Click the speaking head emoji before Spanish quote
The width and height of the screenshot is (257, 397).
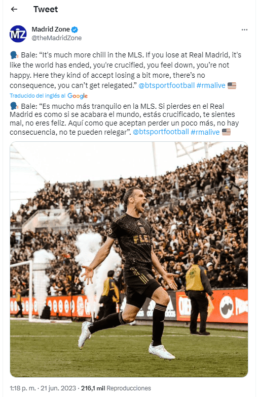[14, 106]
